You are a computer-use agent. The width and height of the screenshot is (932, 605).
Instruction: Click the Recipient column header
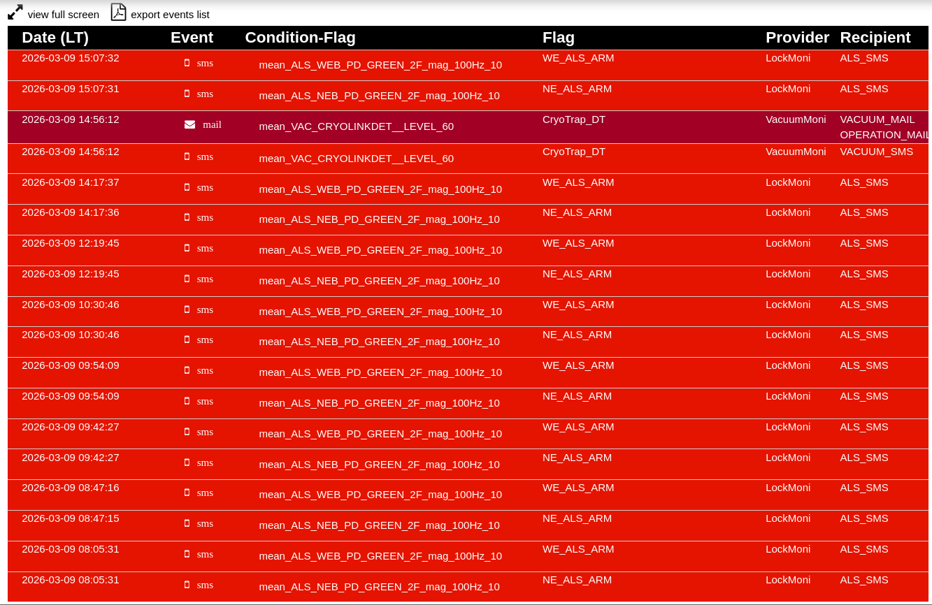[875, 38]
